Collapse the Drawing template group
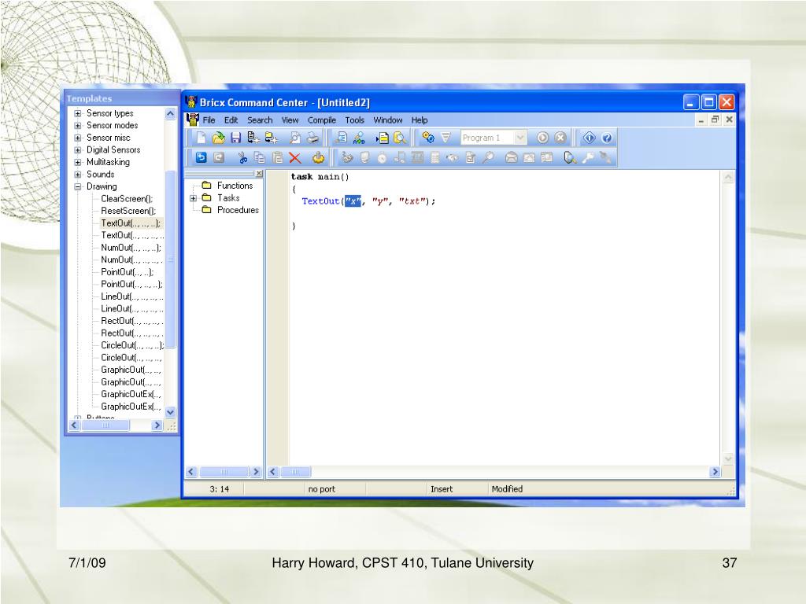The image size is (806, 604). tap(78, 187)
